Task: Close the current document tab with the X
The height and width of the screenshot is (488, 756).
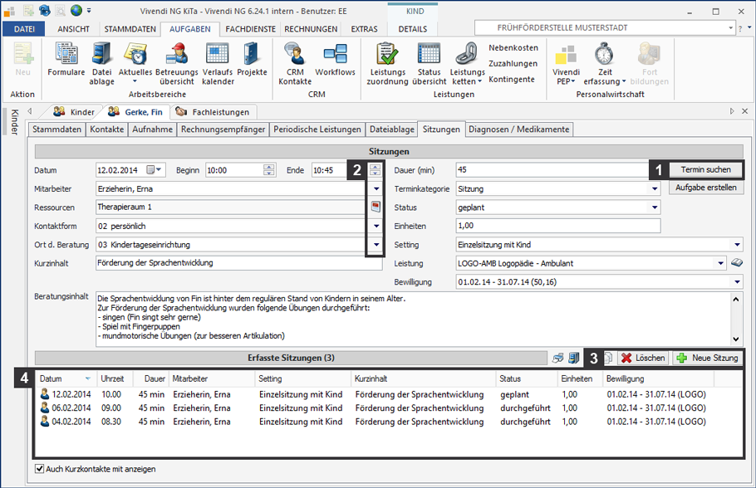Action: coord(745,111)
